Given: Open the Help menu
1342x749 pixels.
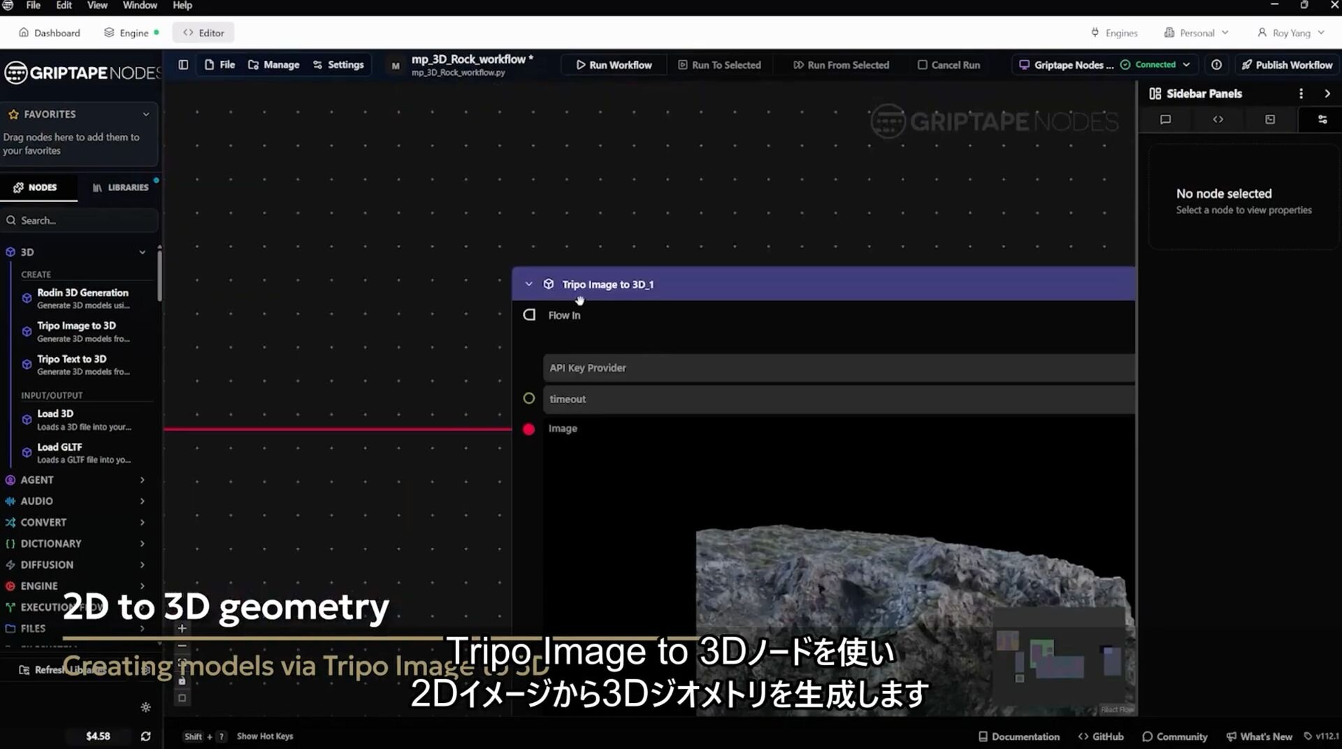Looking at the screenshot, I should [182, 6].
